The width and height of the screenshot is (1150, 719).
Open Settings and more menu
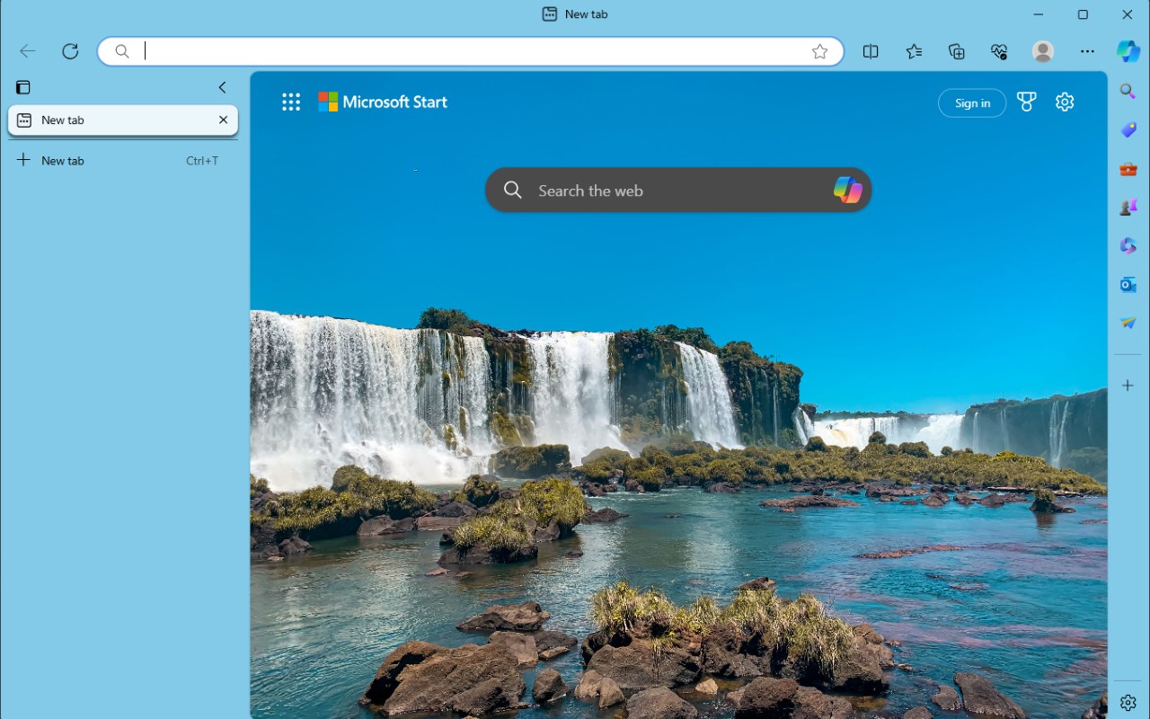pos(1087,51)
